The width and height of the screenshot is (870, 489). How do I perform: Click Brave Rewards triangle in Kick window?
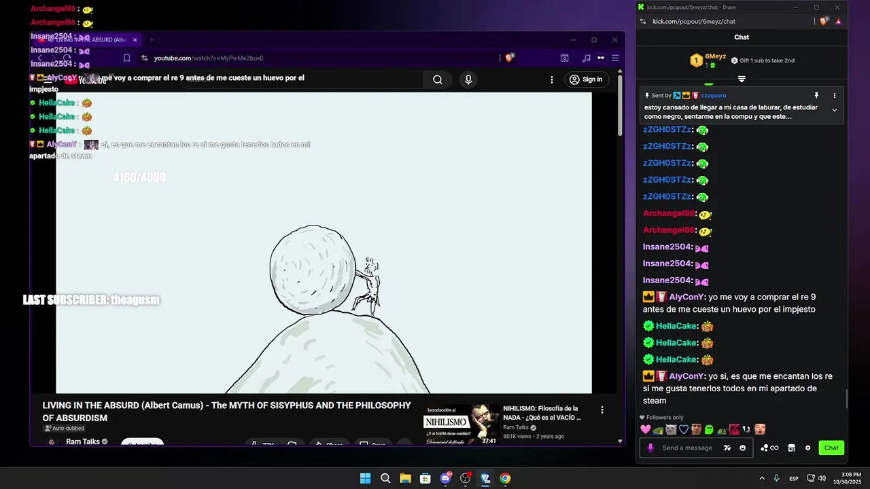tap(838, 21)
